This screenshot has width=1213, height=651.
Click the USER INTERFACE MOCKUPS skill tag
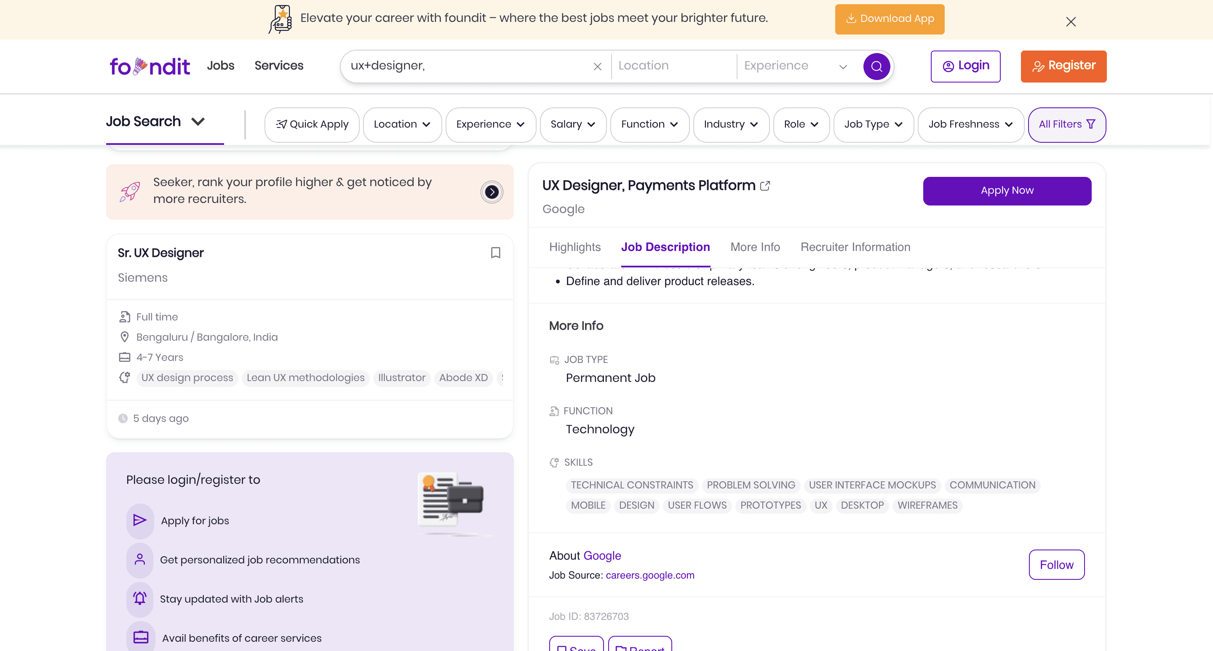872,486
